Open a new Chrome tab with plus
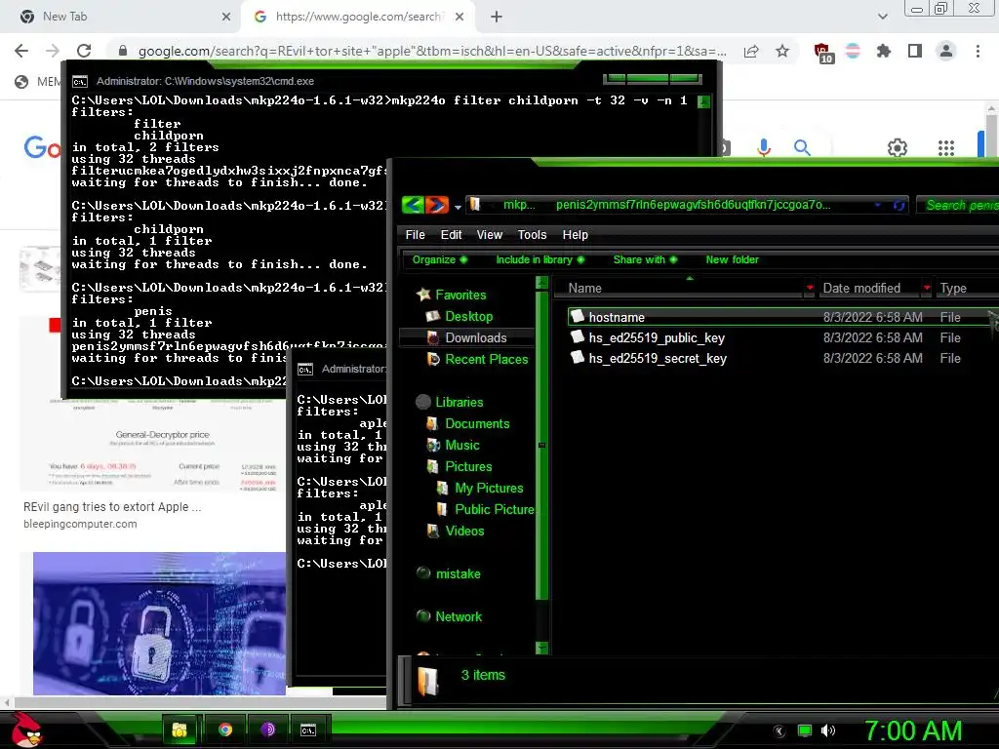This screenshot has width=999, height=749. [497, 17]
